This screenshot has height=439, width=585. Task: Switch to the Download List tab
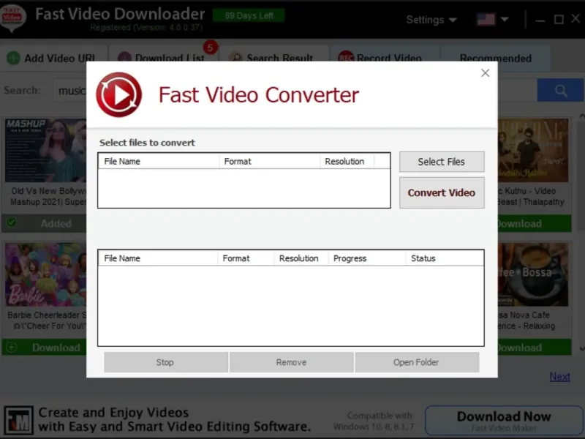pos(162,59)
